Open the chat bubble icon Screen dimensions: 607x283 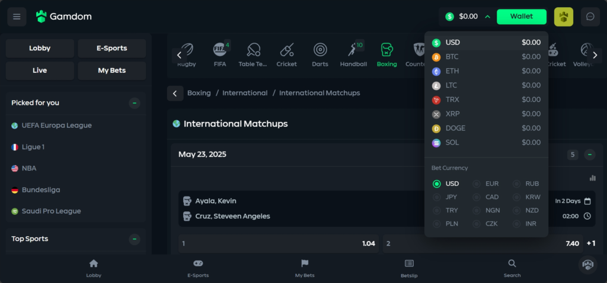tap(590, 17)
